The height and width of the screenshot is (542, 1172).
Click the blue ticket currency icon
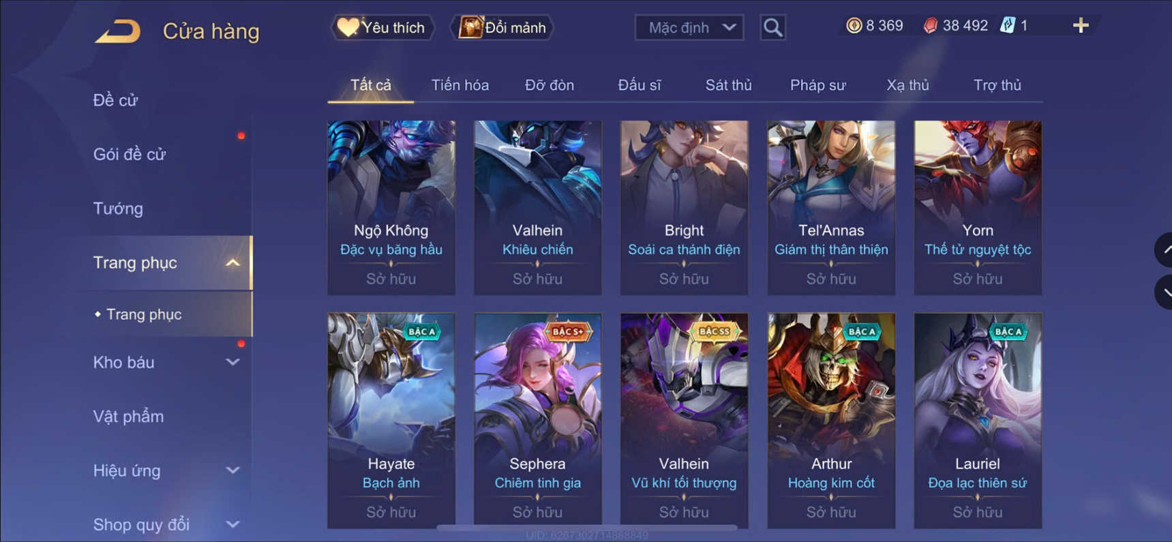coord(1007,26)
